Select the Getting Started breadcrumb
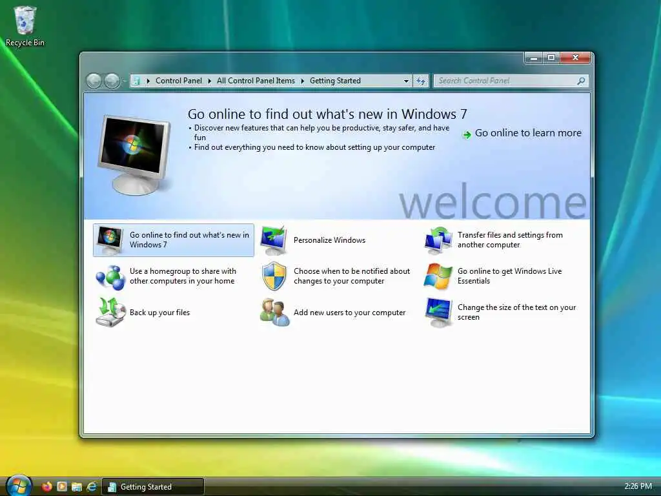Image resolution: width=661 pixels, height=496 pixels. click(335, 81)
